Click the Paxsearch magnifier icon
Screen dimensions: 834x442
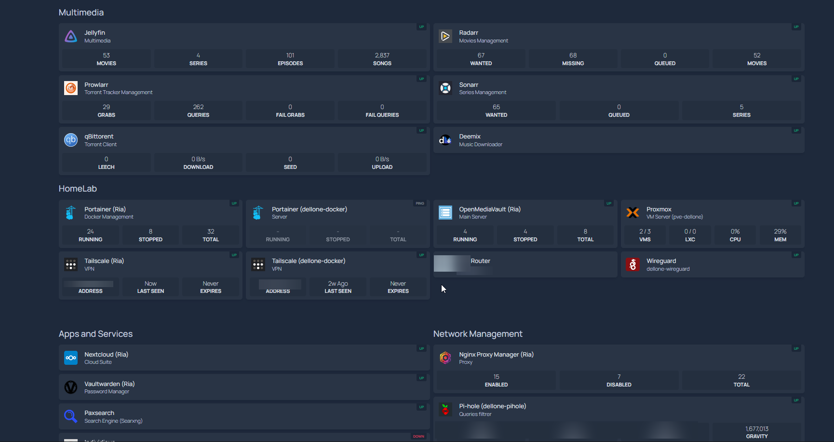71,416
